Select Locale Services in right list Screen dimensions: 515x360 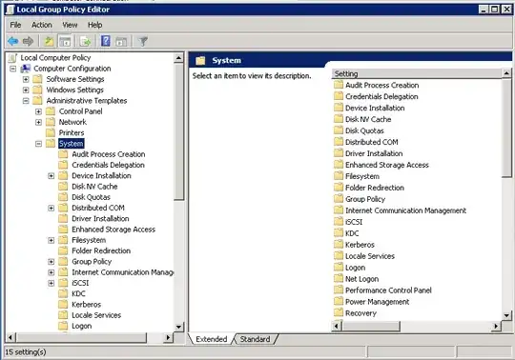coord(370,256)
